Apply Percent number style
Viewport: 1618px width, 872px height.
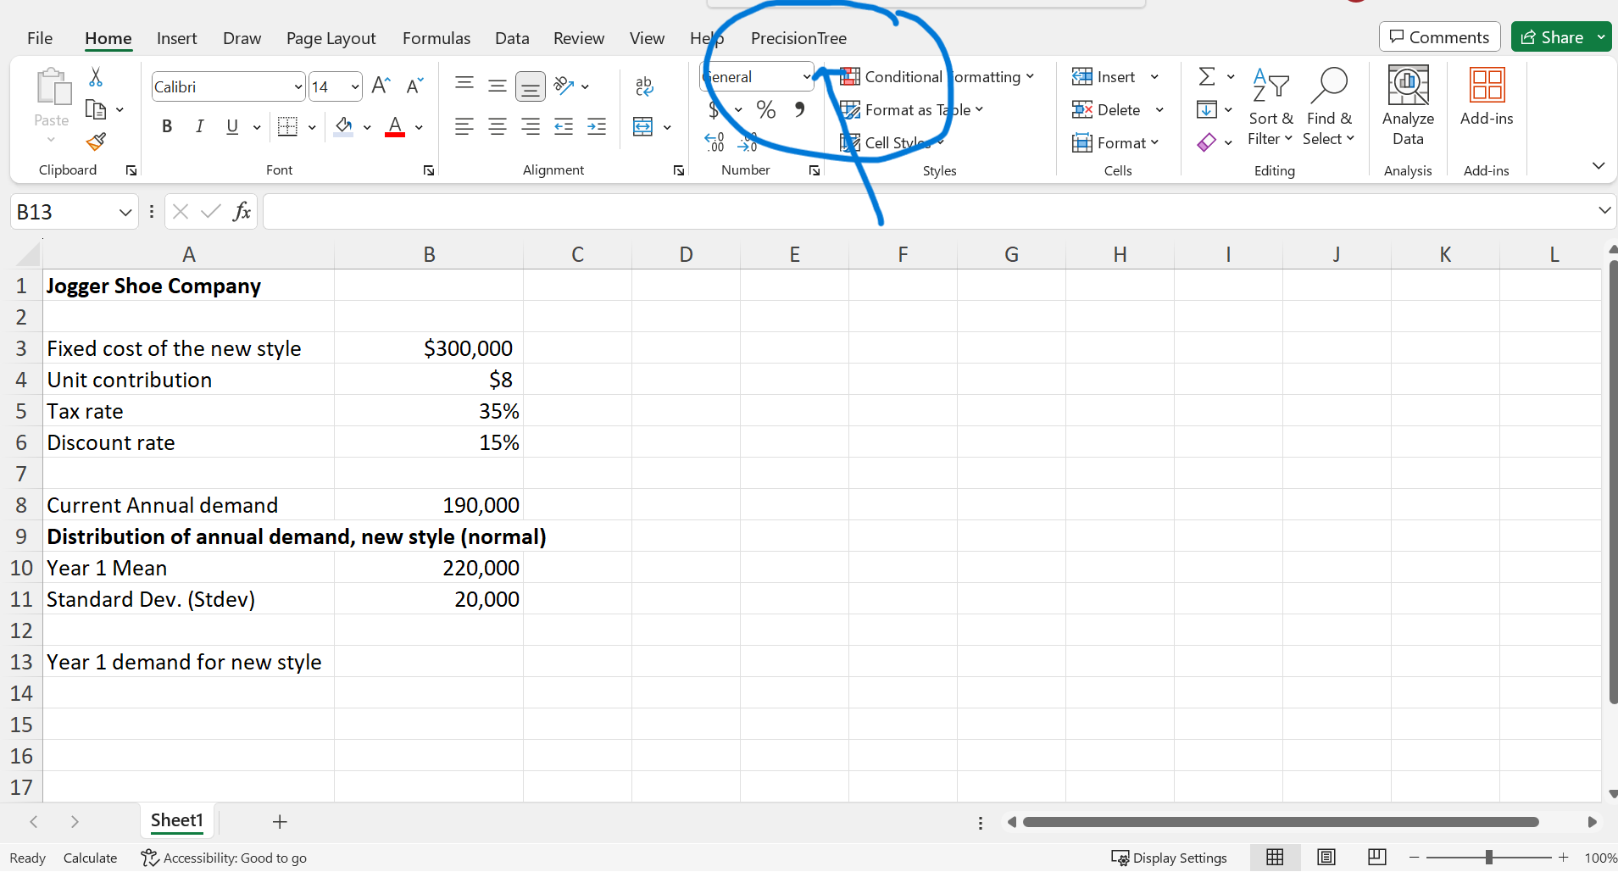(765, 109)
